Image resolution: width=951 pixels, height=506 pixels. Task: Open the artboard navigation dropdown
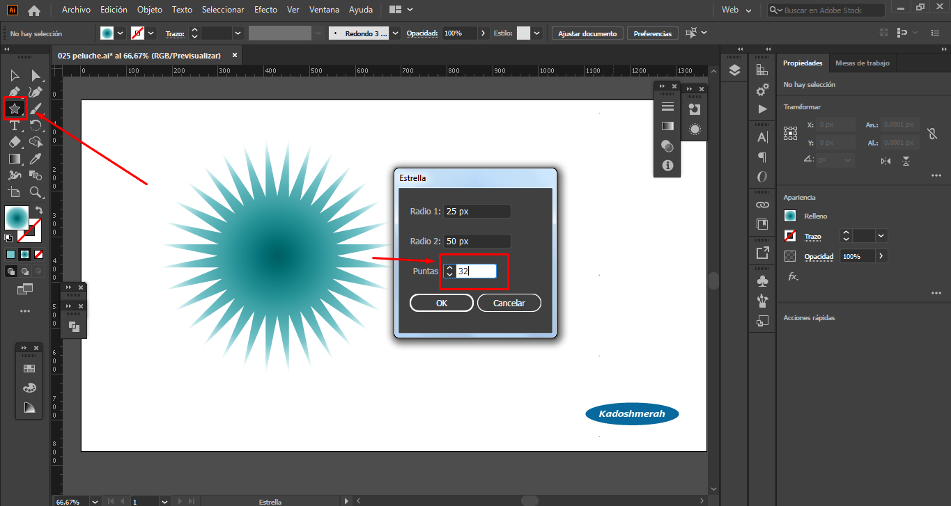pos(164,501)
